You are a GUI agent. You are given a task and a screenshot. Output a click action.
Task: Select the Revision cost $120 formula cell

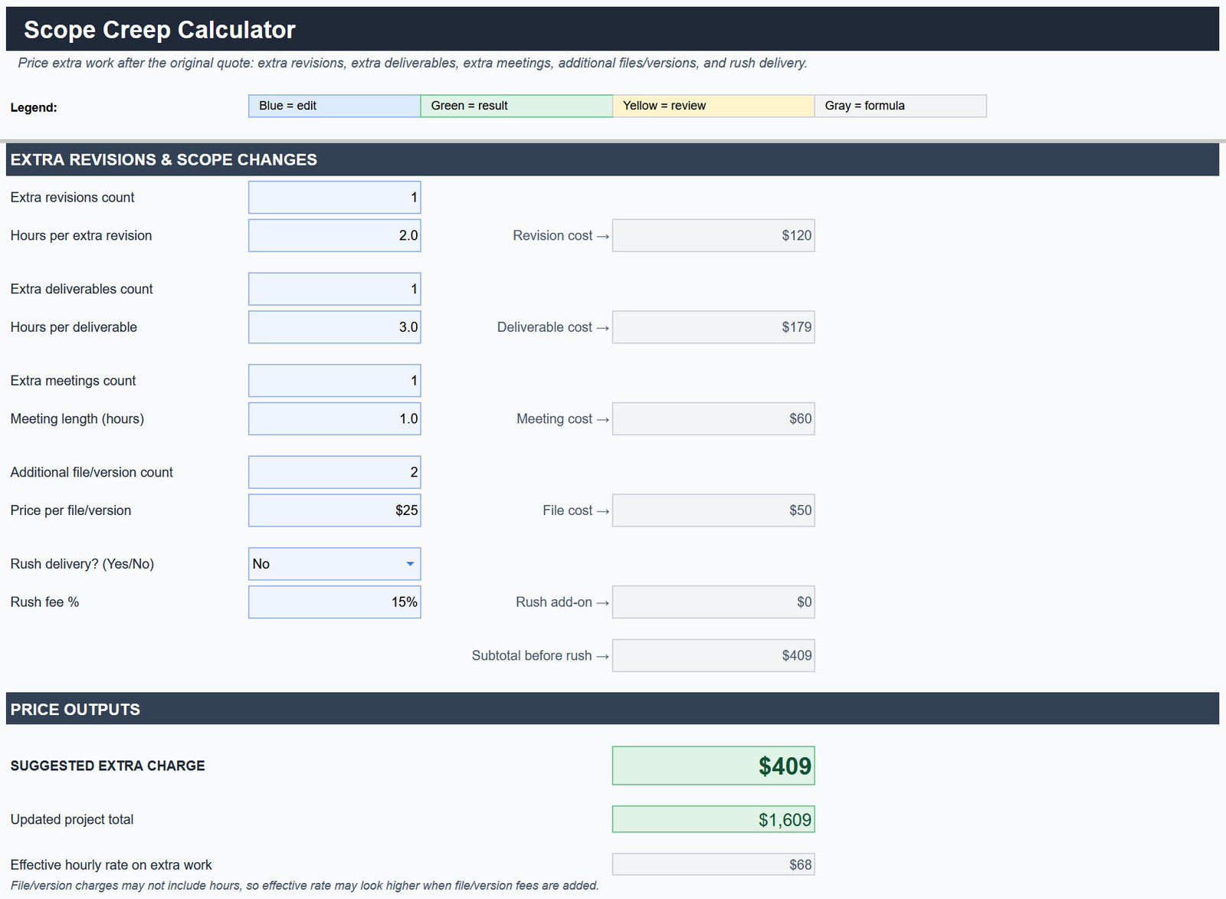(x=713, y=235)
